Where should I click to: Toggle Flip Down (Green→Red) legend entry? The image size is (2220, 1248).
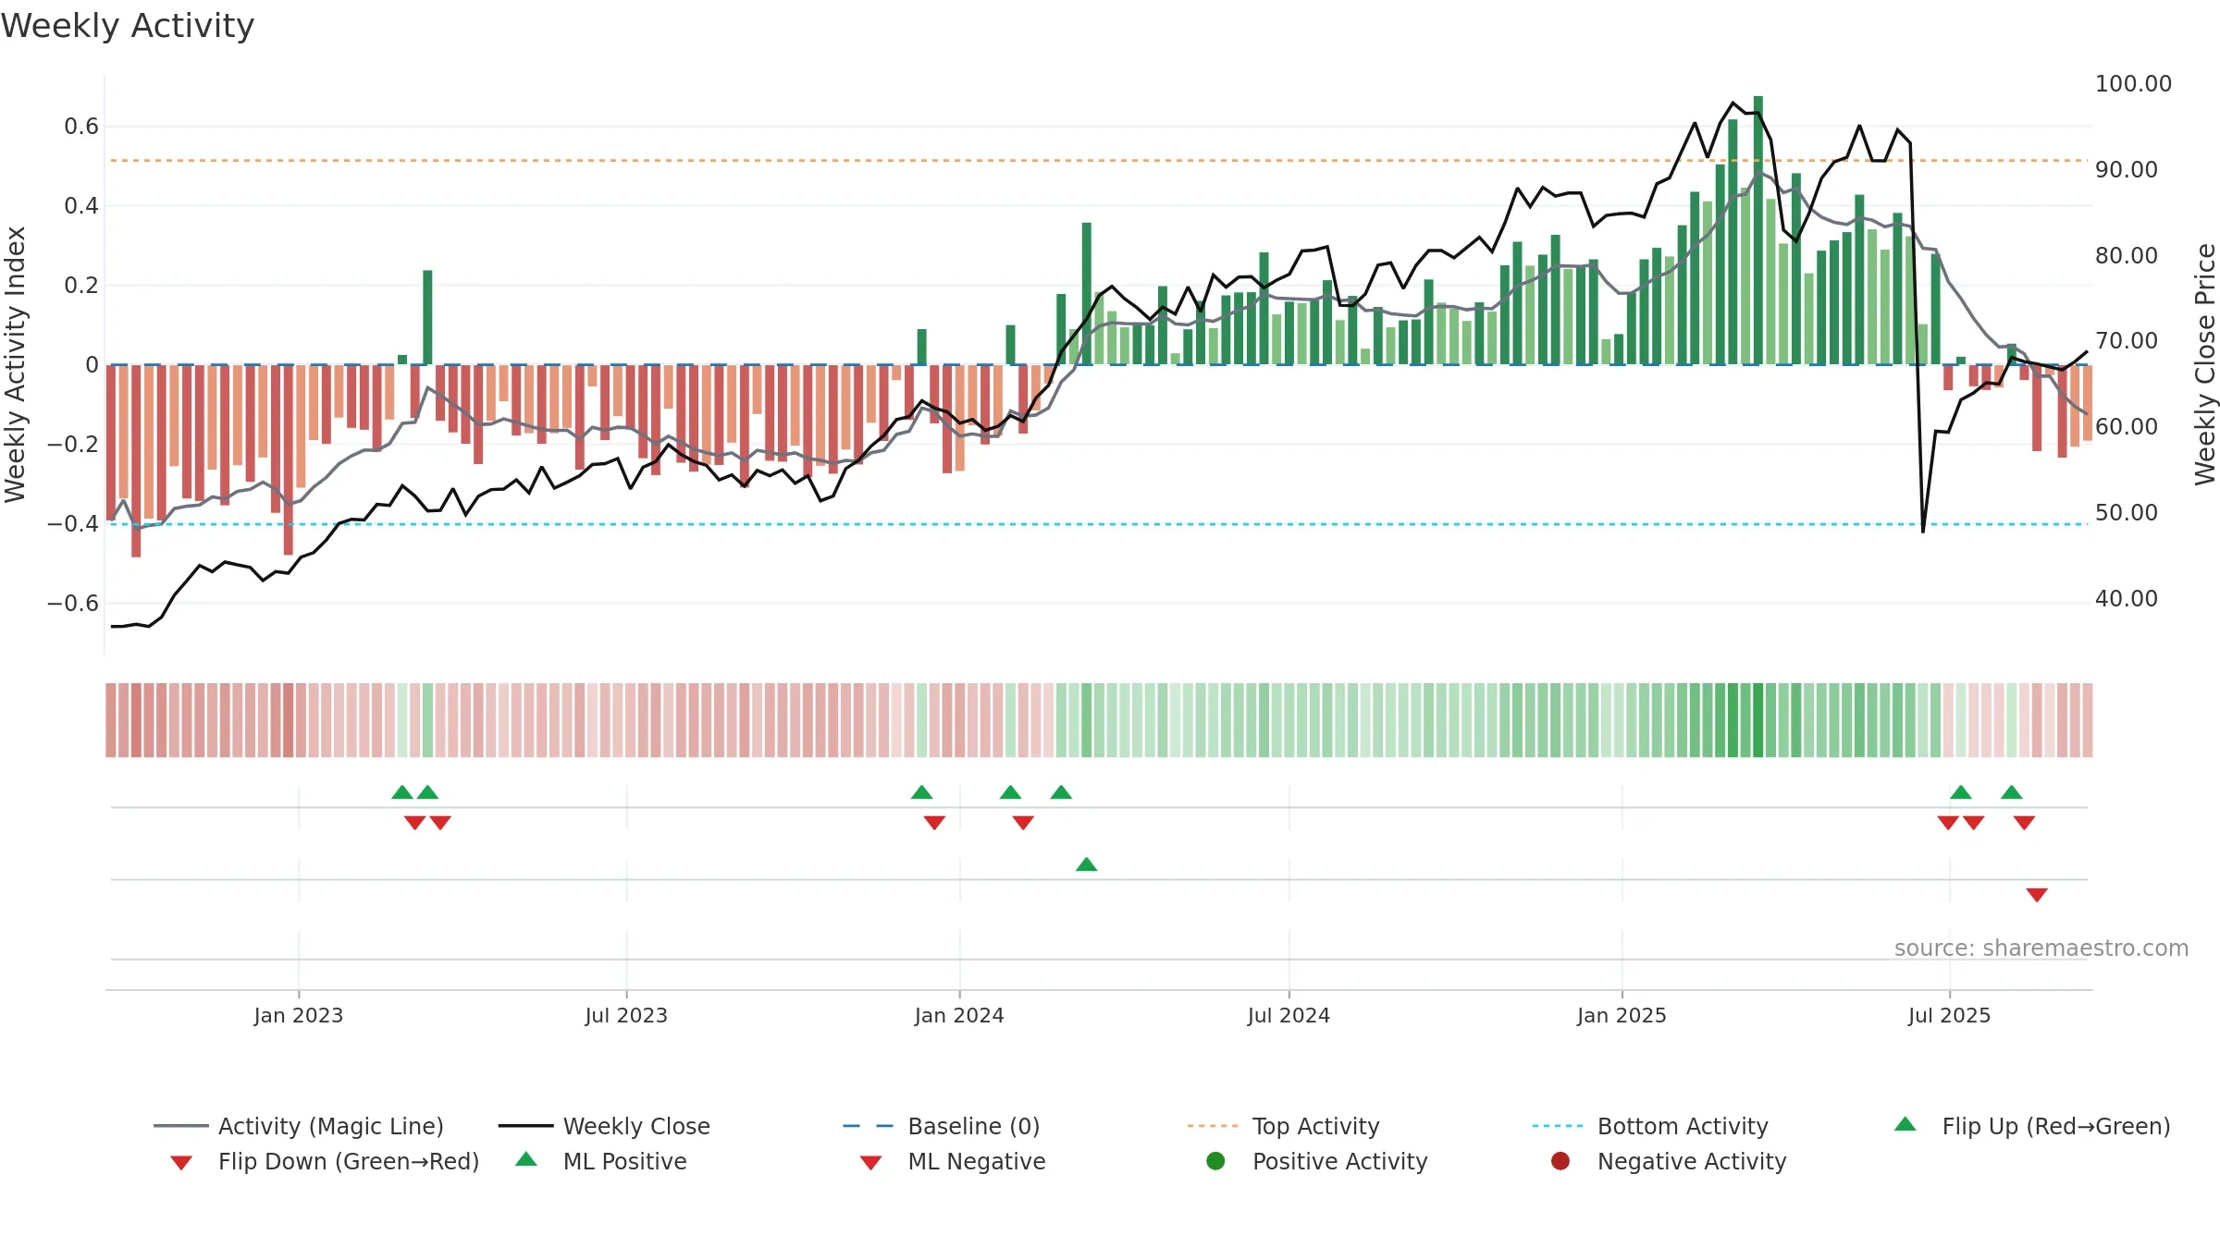coord(324,1161)
